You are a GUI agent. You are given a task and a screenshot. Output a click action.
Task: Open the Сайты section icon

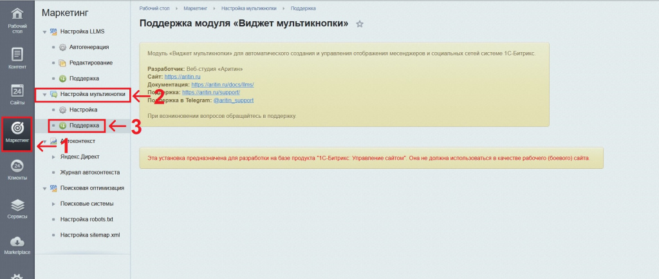point(17,91)
